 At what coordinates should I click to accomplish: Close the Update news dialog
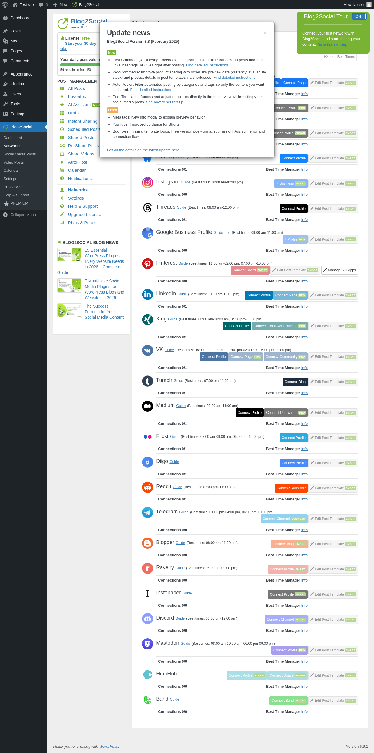pyautogui.click(x=265, y=33)
